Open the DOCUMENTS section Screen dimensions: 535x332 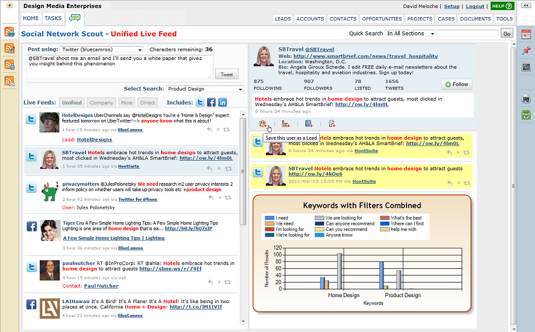tap(475, 19)
